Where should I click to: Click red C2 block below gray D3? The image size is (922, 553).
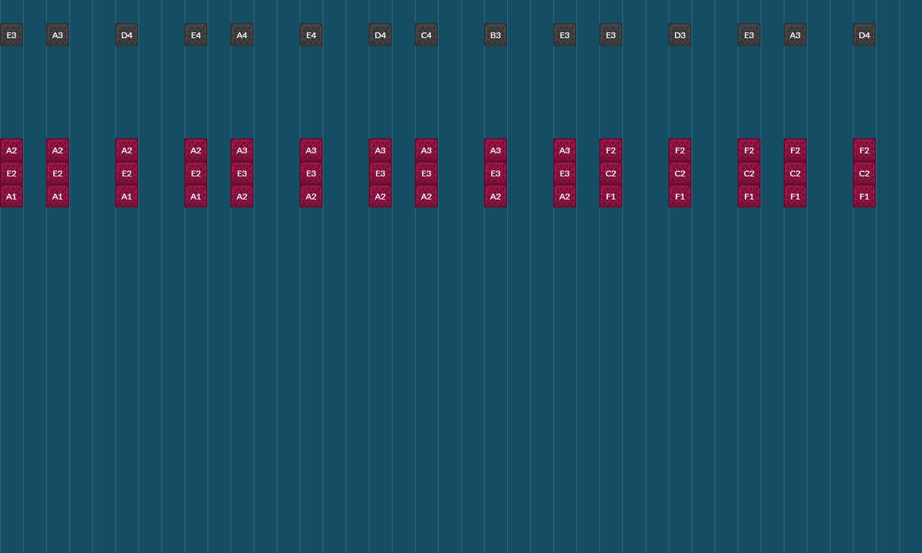(x=680, y=174)
